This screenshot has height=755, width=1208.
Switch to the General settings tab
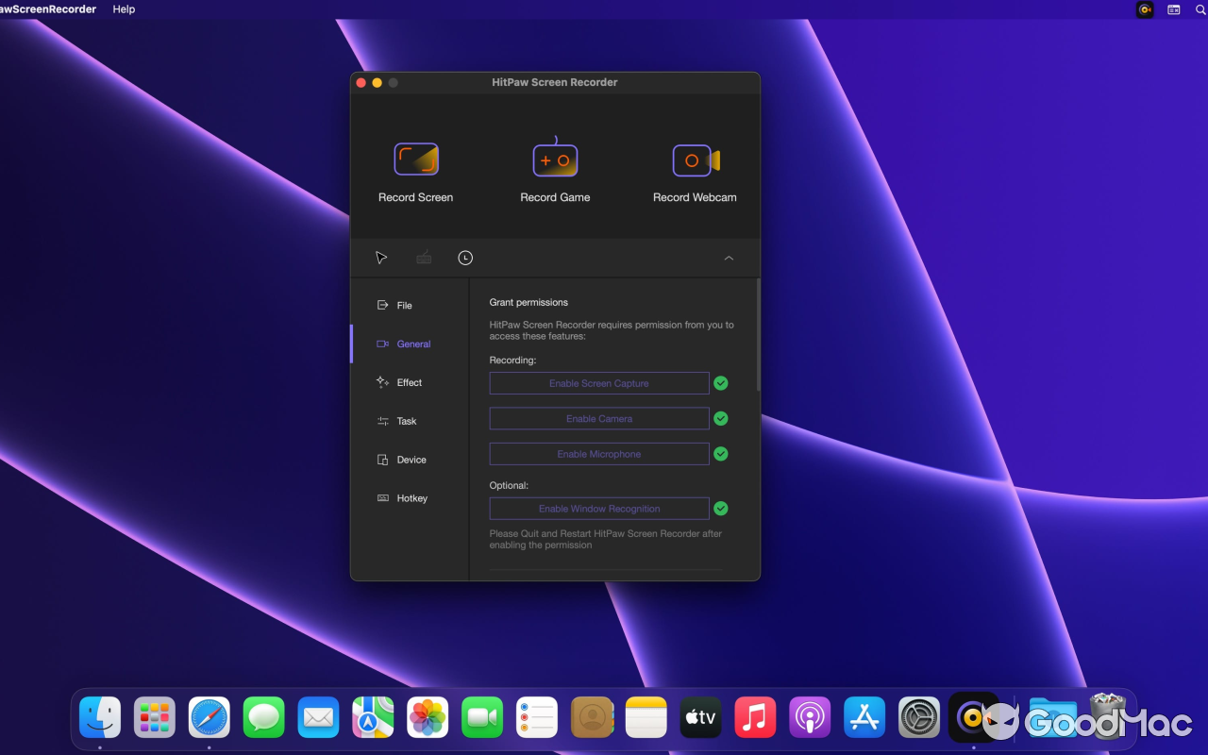(x=413, y=344)
